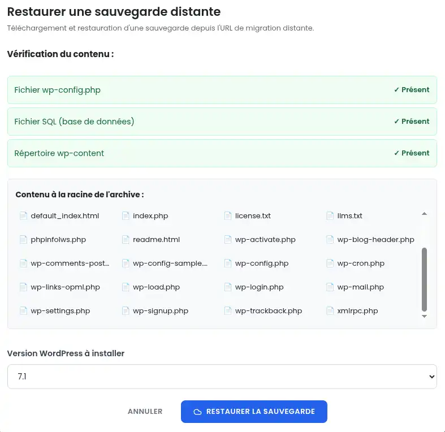Click the scroll up arrow of archive list
Image resolution: width=445 pixels, height=432 pixels.
tap(424, 214)
